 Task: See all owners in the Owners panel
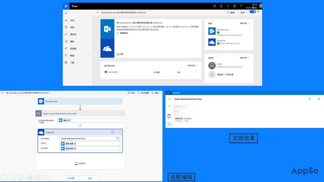coord(245,58)
